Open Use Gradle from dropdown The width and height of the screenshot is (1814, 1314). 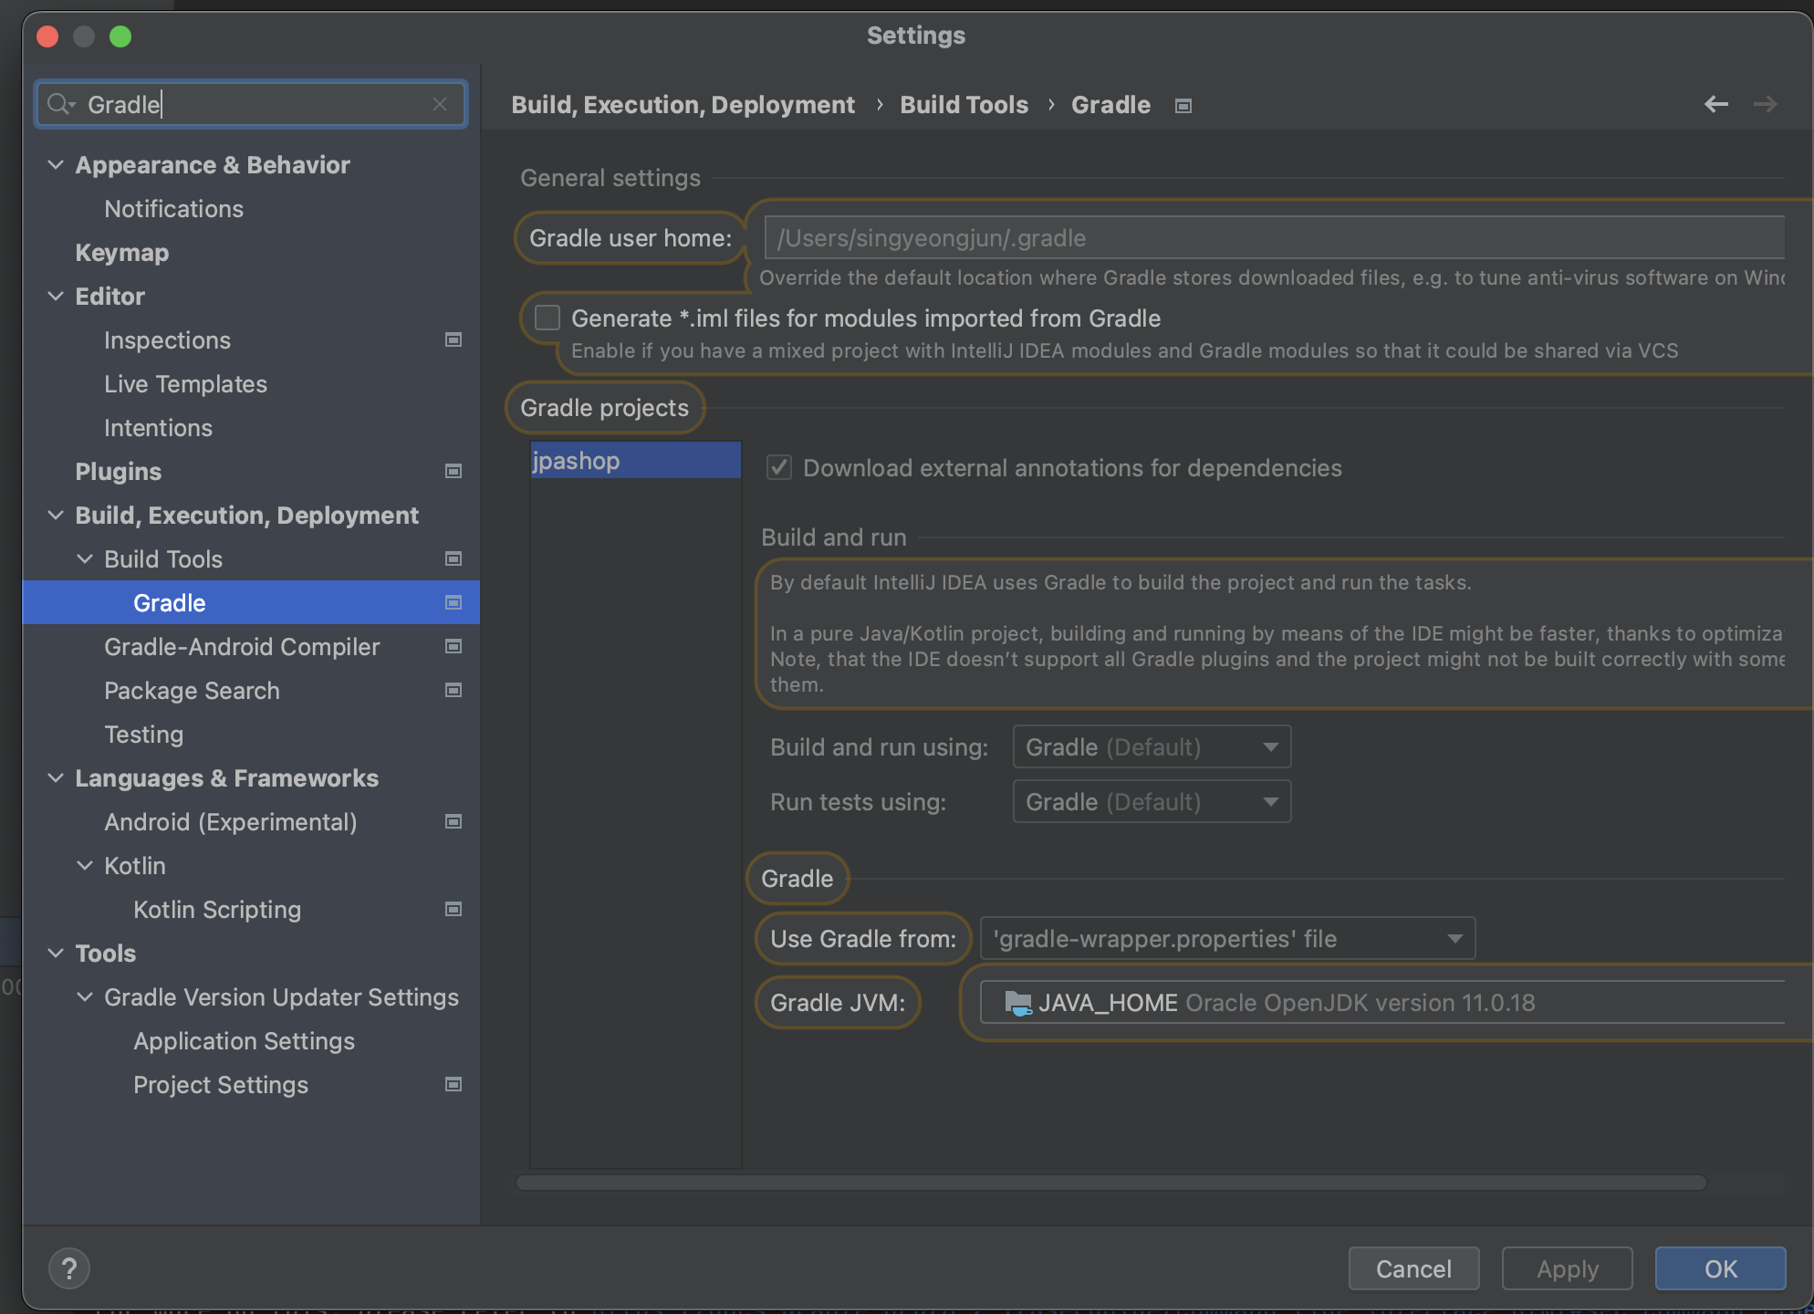point(1226,939)
